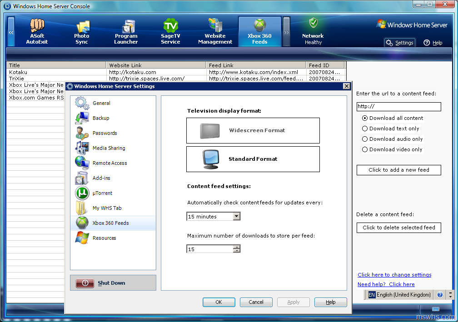The width and height of the screenshot is (458, 322).
Task: Choose Standard Format television display
Action: click(x=253, y=159)
